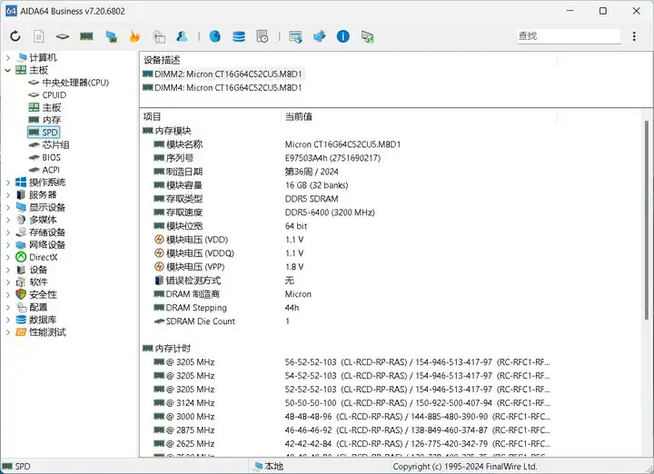
Task: Expand the 网络设备 tree node
Action: tap(8, 244)
